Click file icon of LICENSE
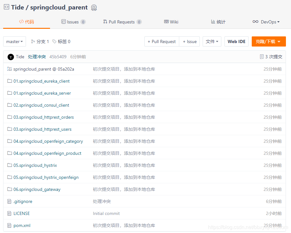291x233 pixels. pyautogui.click(x=9, y=213)
